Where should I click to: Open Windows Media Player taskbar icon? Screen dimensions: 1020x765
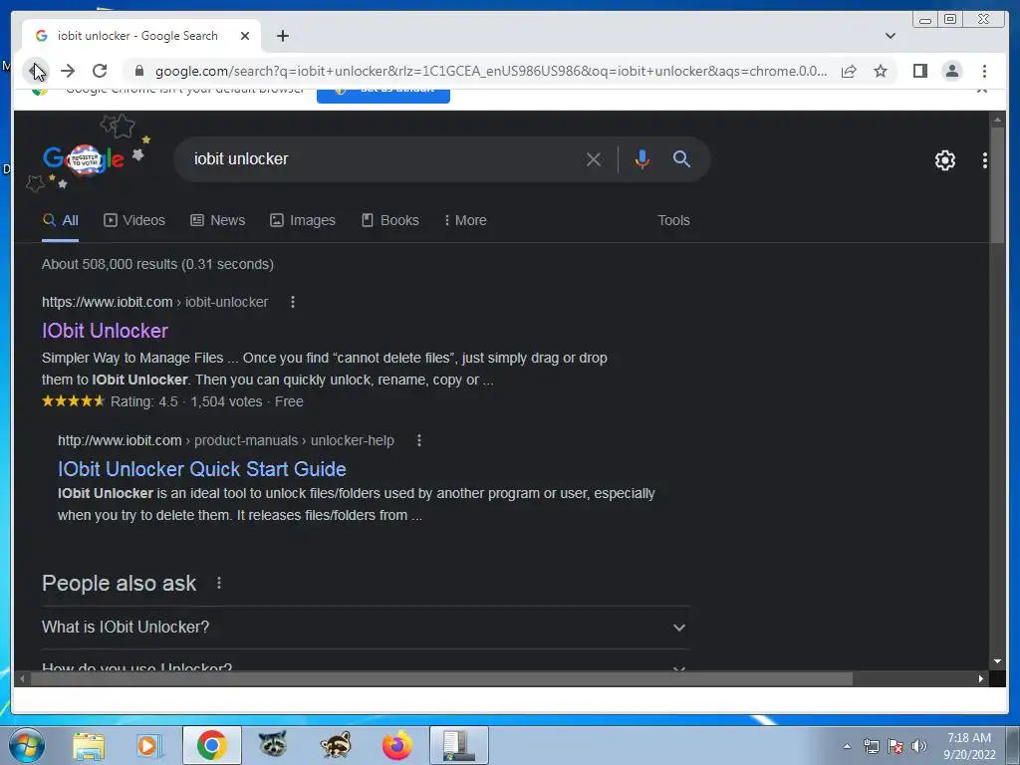[149, 745]
